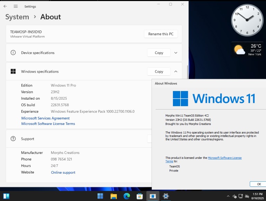Open File Explorer from the taskbar
Screen dimensions: 266x201
(113, 196)
